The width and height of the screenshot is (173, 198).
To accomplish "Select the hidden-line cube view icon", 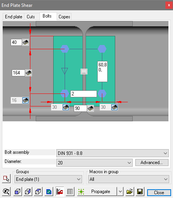I will point(38,192).
